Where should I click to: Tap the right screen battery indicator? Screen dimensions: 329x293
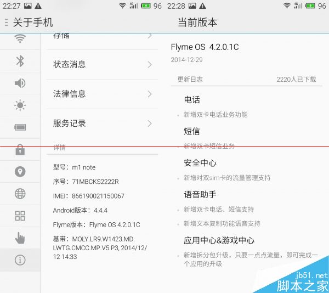(310, 5)
